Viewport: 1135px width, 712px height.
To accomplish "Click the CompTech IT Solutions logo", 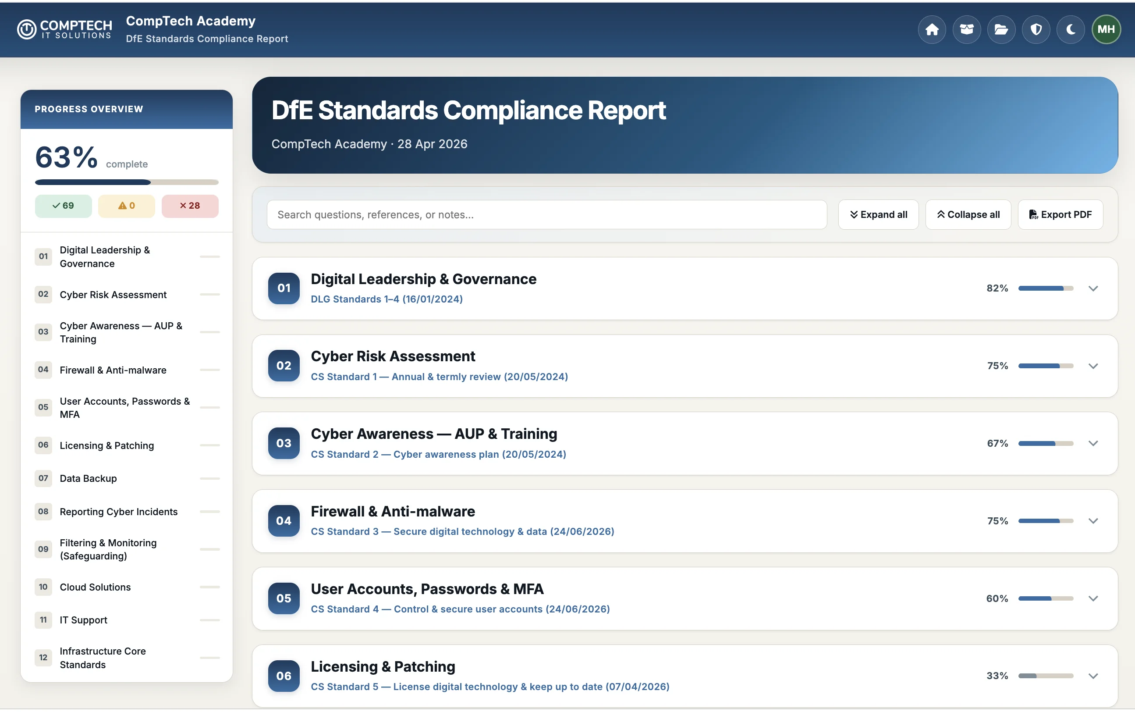I will click(x=64, y=29).
